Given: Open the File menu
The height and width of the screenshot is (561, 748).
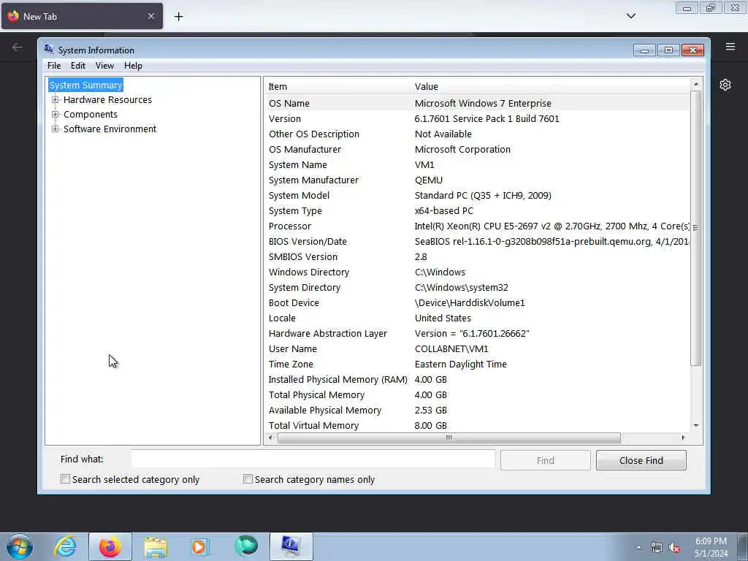Looking at the screenshot, I should coord(54,66).
